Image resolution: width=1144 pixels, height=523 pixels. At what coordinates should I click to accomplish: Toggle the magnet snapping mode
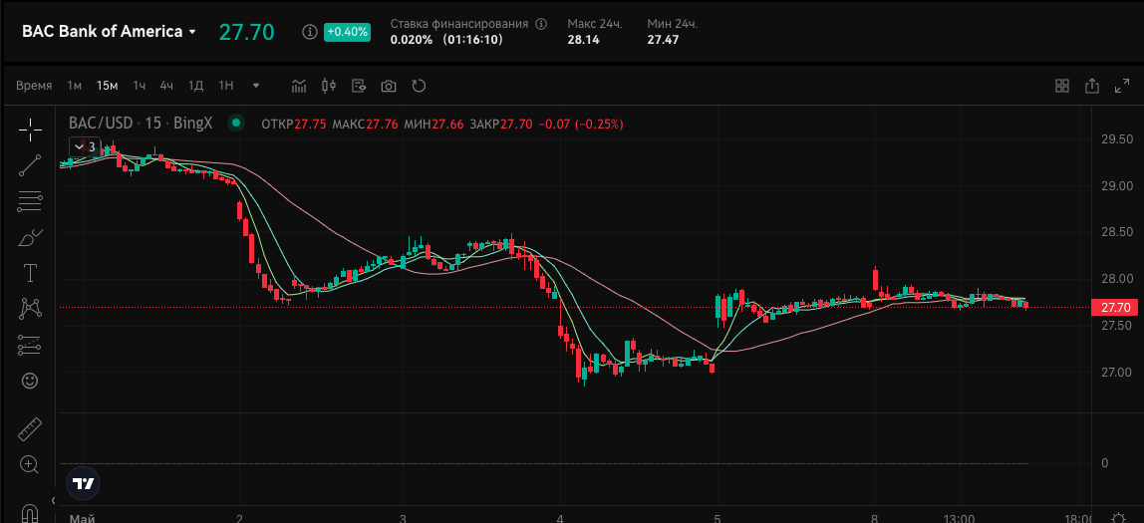tap(30, 512)
